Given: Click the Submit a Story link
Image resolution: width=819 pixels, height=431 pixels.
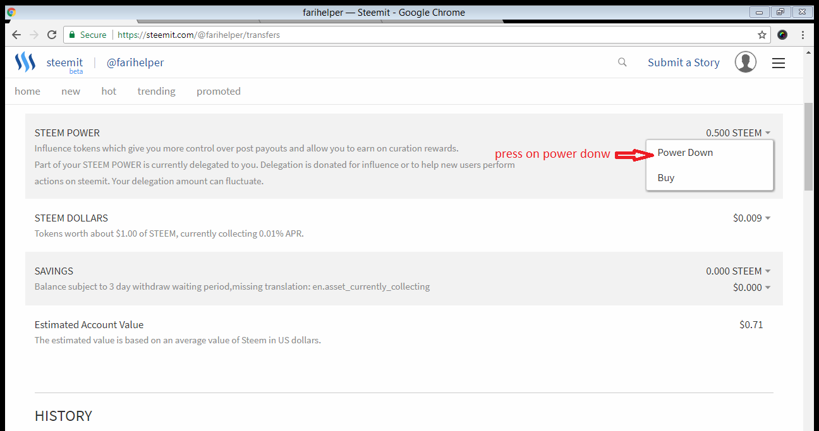Looking at the screenshot, I should pyautogui.click(x=683, y=62).
